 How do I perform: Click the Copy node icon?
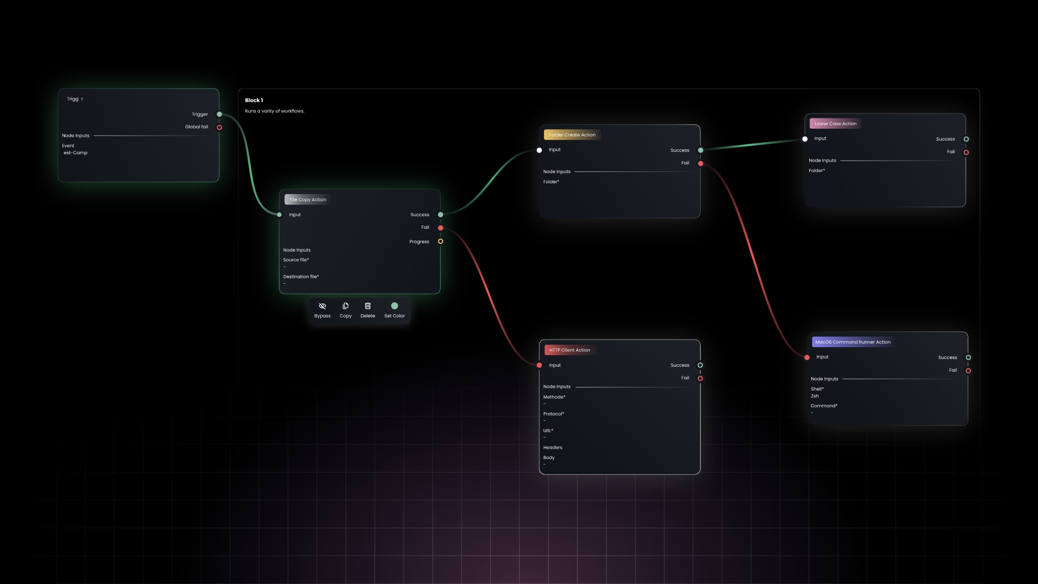[345, 306]
